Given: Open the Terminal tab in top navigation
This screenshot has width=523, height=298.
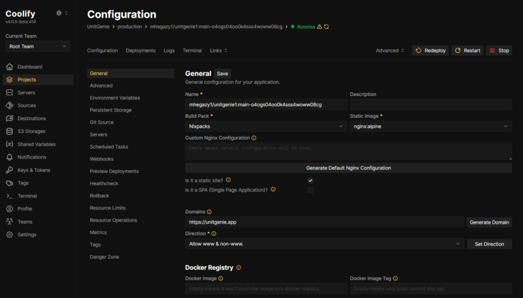Looking at the screenshot, I should pyautogui.click(x=192, y=51).
